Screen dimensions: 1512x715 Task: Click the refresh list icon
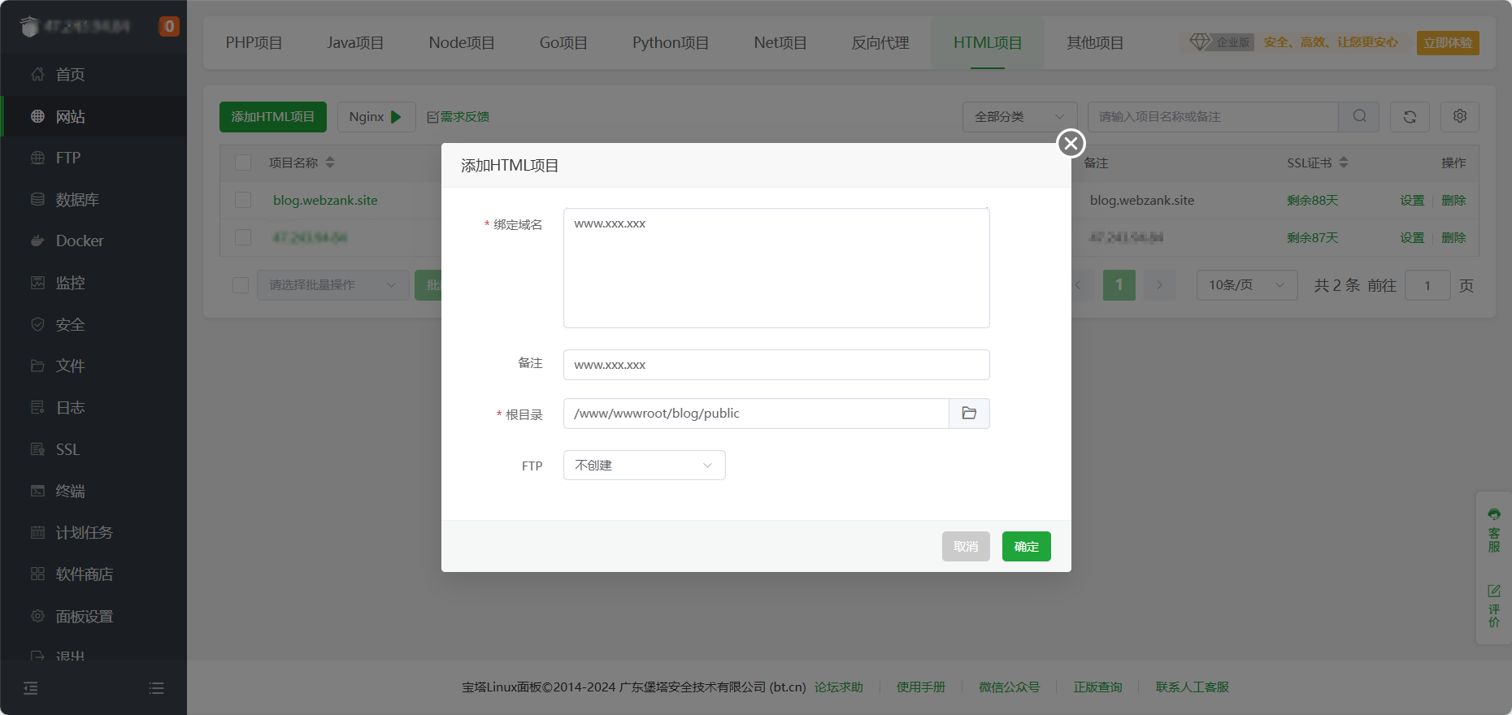coord(1410,117)
